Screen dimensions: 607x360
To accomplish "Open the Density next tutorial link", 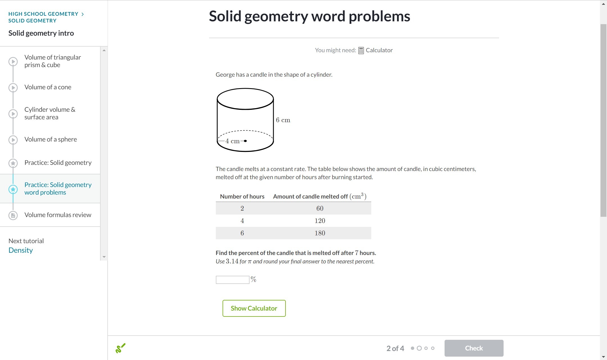I will click(x=21, y=250).
